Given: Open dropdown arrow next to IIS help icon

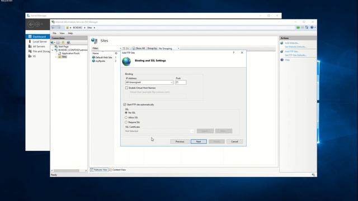Looking at the screenshot, I should [315, 27].
